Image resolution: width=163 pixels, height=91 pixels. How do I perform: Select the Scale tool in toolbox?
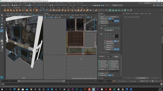pos(2,31)
